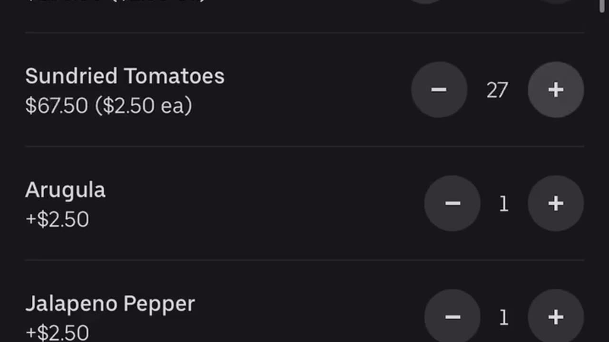Click the Arugula topping label
The width and height of the screenshot is (609, 342).
click(65, 190)
